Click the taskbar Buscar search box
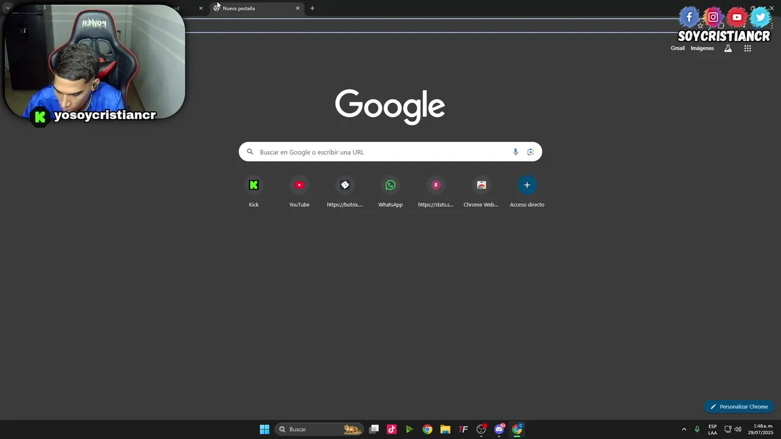 (319, 429)
